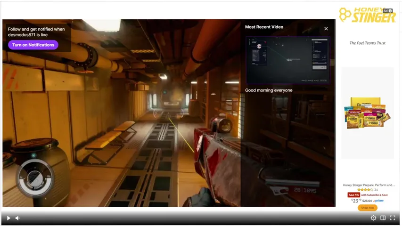Open the most recent video thumbnail
Image resolution: width=402 pixels, height=226 pixels.
pyautogui.click(x=287, y=60)
